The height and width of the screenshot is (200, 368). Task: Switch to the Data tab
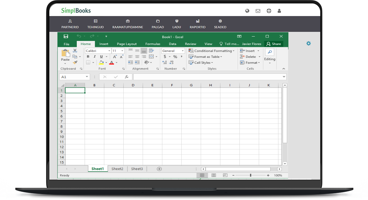pos(173,44)
